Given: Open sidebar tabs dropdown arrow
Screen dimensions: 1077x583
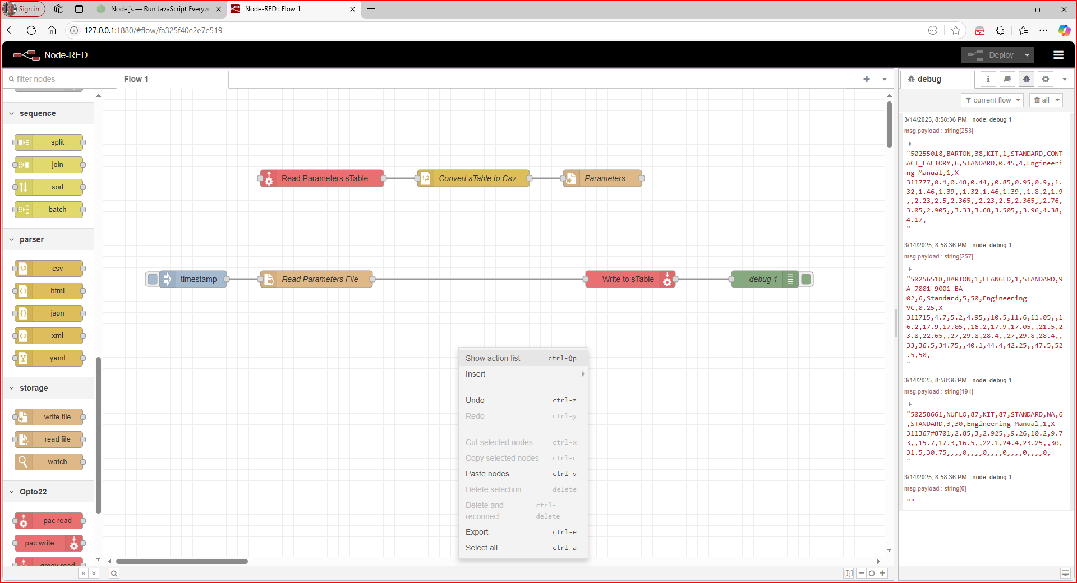Looking at the screenshot, I should click(1065, 79).
